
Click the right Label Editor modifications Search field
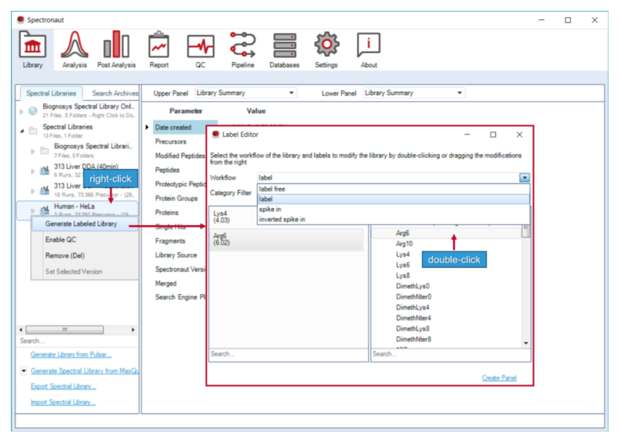point(451,354)
